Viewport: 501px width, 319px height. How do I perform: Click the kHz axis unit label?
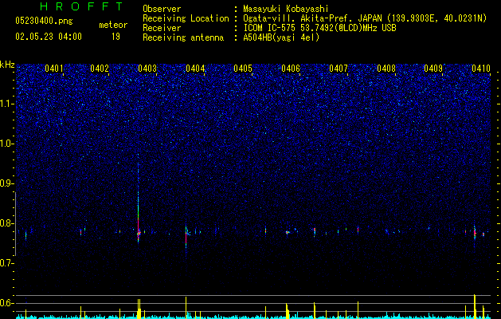point(7,65)
